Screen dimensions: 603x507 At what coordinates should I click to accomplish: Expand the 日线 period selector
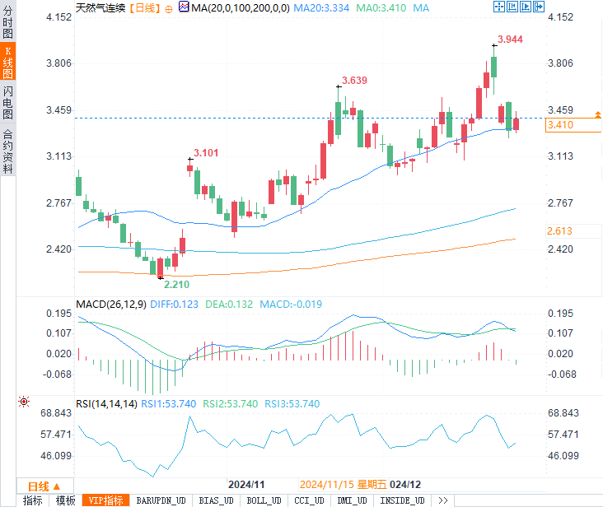coord(45,486)
